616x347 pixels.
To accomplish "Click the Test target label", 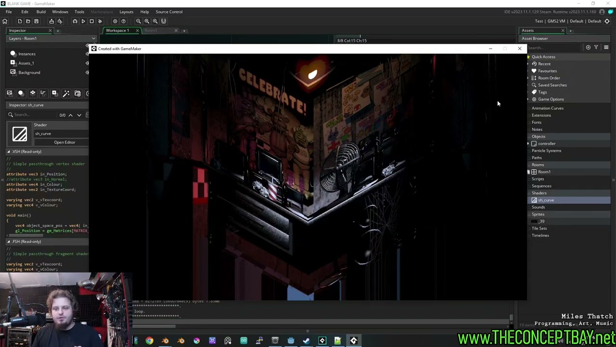I will point(539,21).
